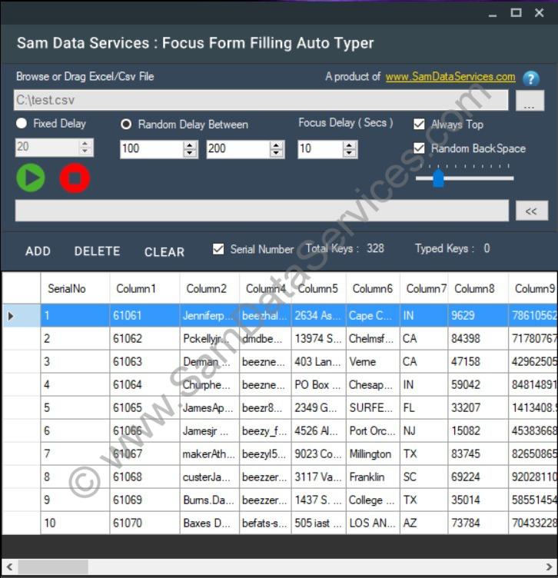The width and height of the screenshot is (558, 578).
Task: Click the Column1 header
Action: click(x=144, y=288)
